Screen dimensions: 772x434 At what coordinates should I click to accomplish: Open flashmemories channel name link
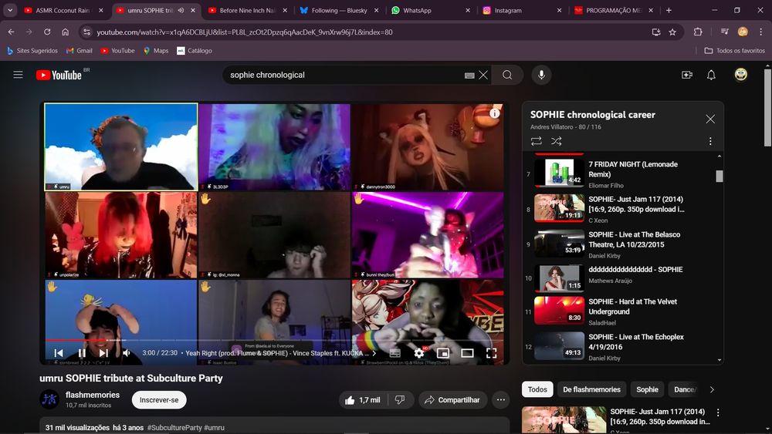[x=93, y=395]
